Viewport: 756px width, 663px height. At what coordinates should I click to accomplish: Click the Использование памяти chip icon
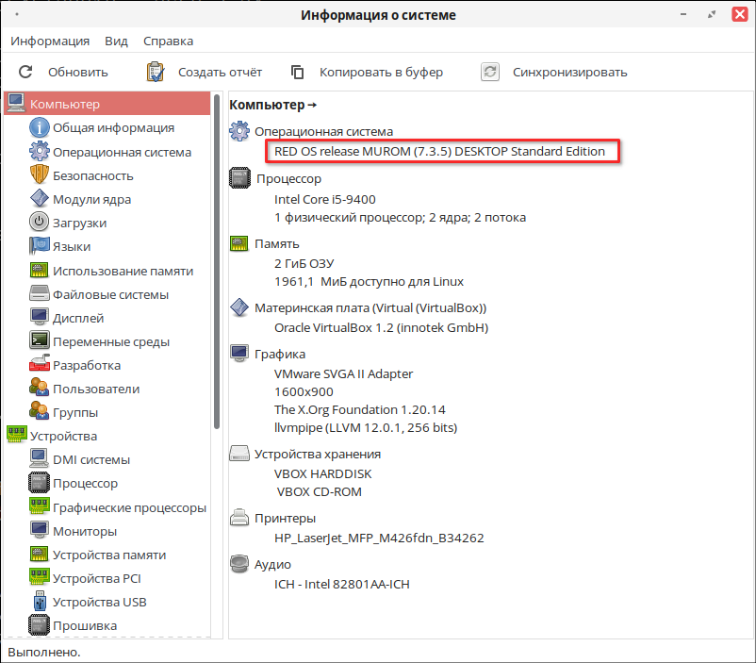pyautogui.click(x=39, y=271)
